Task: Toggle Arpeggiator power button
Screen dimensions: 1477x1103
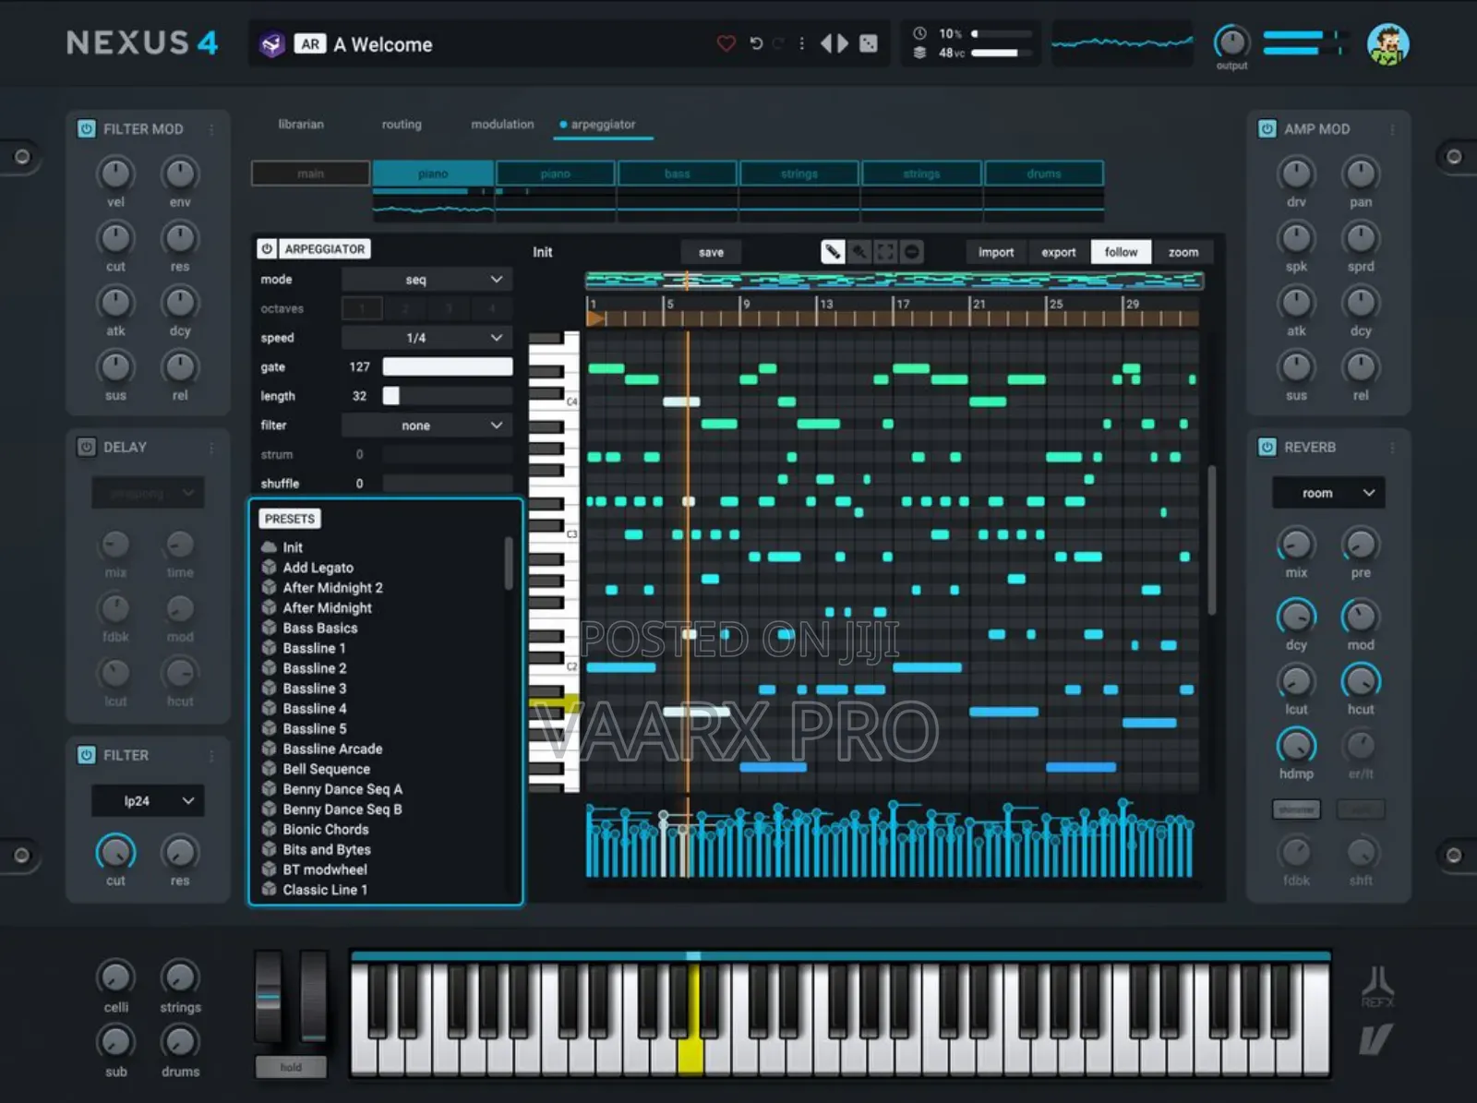Action: [267, 249]
